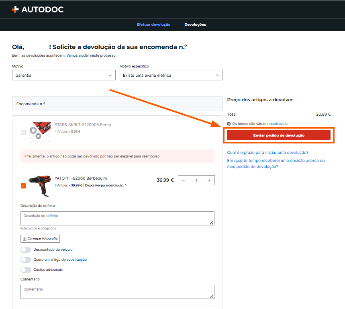Click the minus icon to decrease quantity
Screen dimensions: 345x309
pos(183,180)
